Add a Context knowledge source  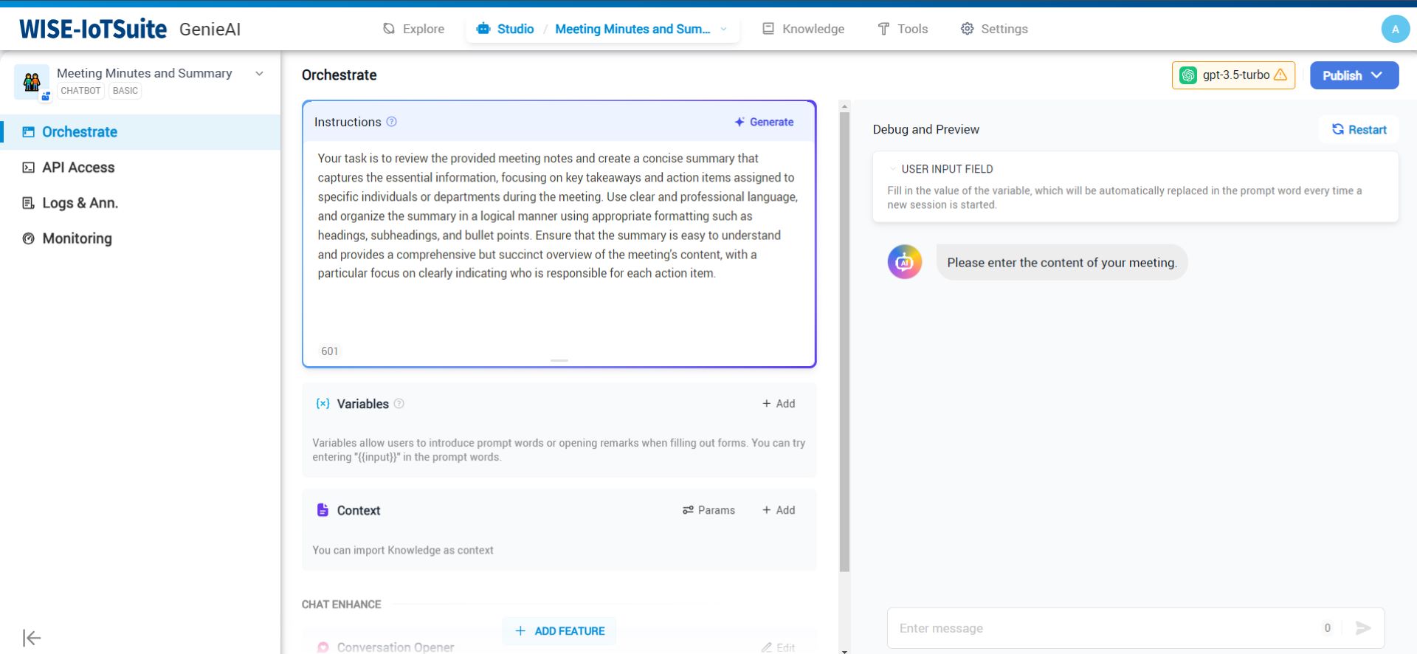(779, 510)
